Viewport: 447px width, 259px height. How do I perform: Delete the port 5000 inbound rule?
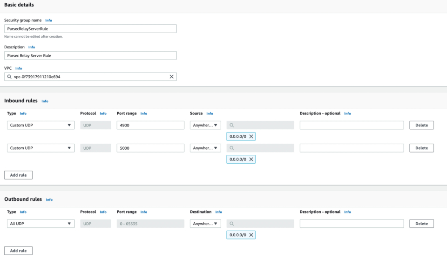pos(421,148)
